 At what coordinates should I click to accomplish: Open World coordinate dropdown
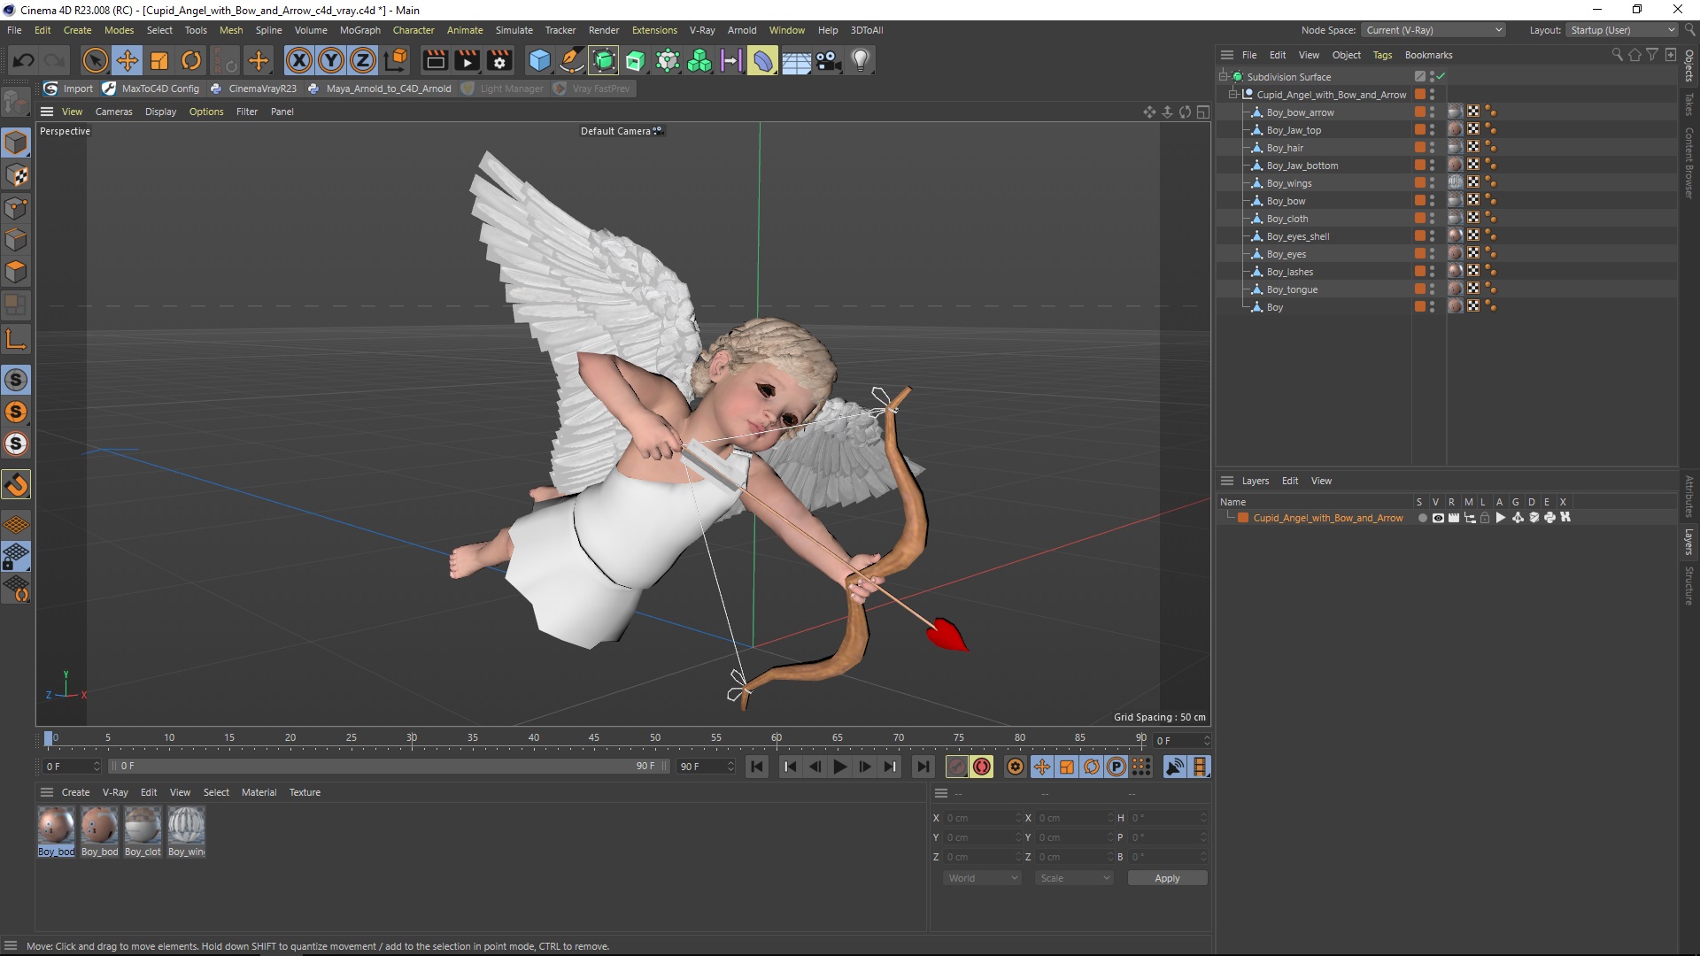[x=982, y=878]
